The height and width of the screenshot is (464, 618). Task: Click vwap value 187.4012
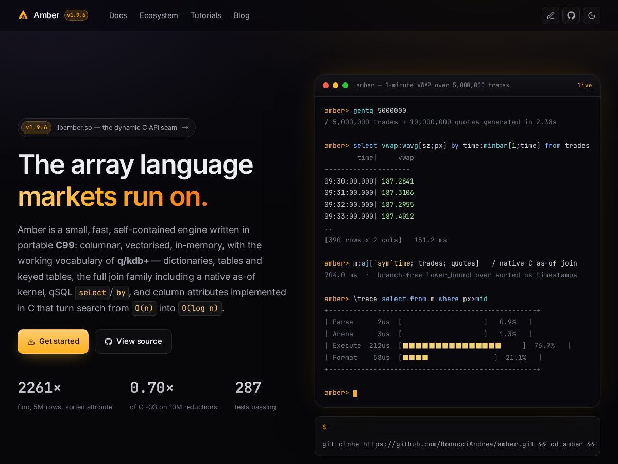point(398,217)
